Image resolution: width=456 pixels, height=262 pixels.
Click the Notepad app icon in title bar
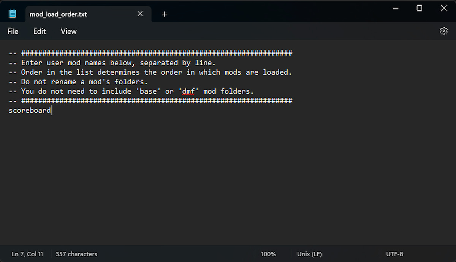(13, 14)
